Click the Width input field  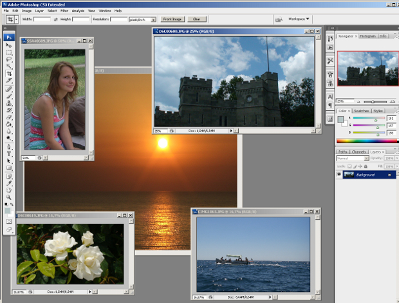(42, 19)
